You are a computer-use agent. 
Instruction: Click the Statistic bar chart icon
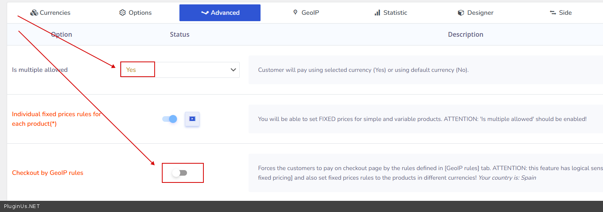click(x=377, y=13)
